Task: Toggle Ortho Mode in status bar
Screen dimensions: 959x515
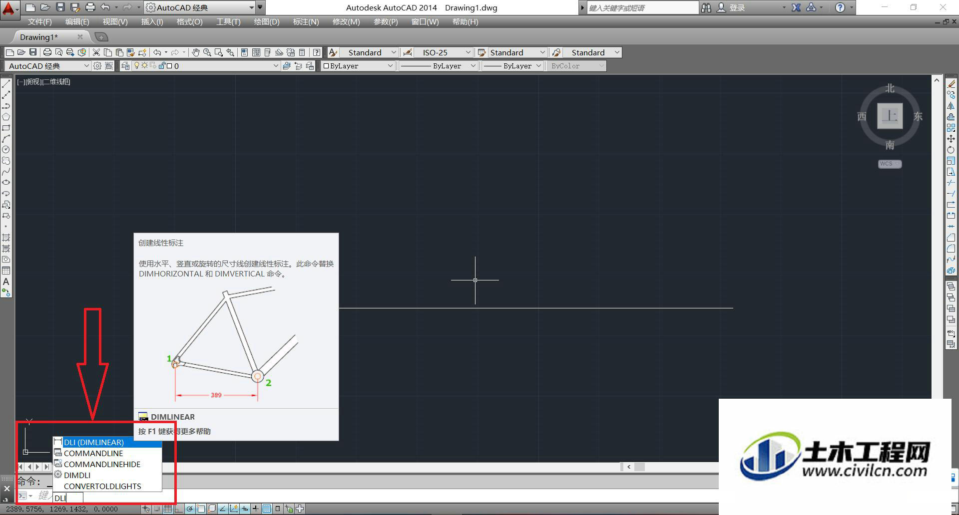Action: (179, 509)
